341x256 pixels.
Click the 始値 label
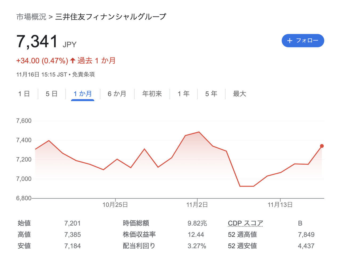point(24,223)
